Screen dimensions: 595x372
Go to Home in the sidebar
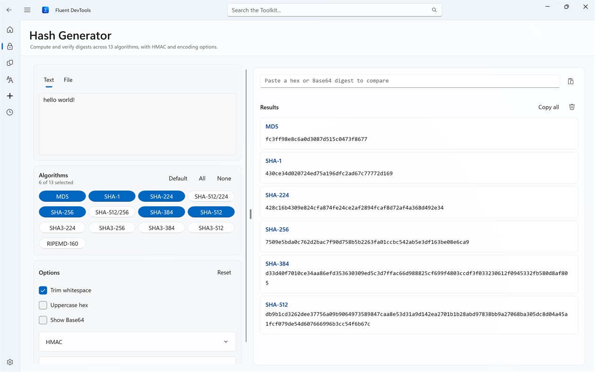pyautogui.click(x=10, y=30)
